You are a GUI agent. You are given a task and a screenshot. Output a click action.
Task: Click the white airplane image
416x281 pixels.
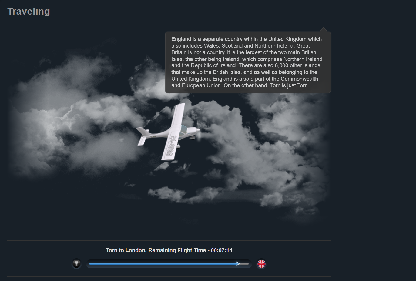(x=168, y=132)
